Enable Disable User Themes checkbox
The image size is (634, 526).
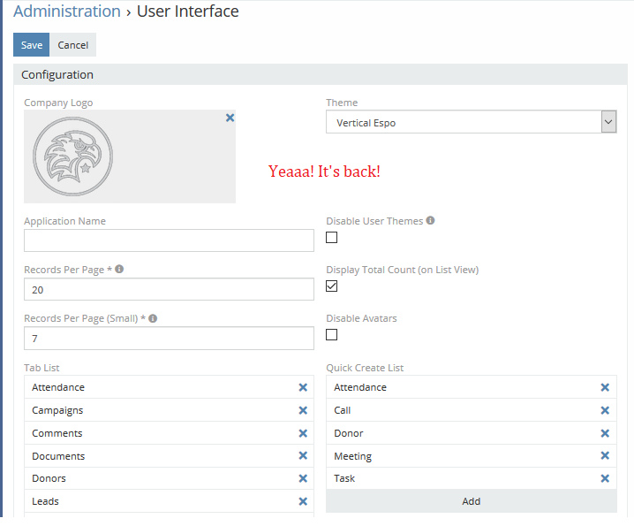tap(332, 238)
